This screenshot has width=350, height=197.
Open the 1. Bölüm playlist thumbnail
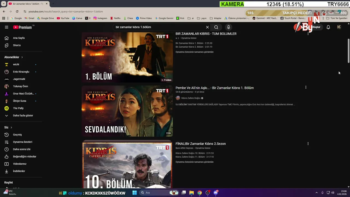[x=127, y=57]
